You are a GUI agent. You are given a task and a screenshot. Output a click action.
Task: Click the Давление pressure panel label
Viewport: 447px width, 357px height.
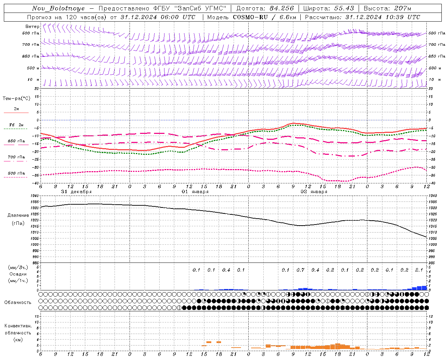(18, 215)
